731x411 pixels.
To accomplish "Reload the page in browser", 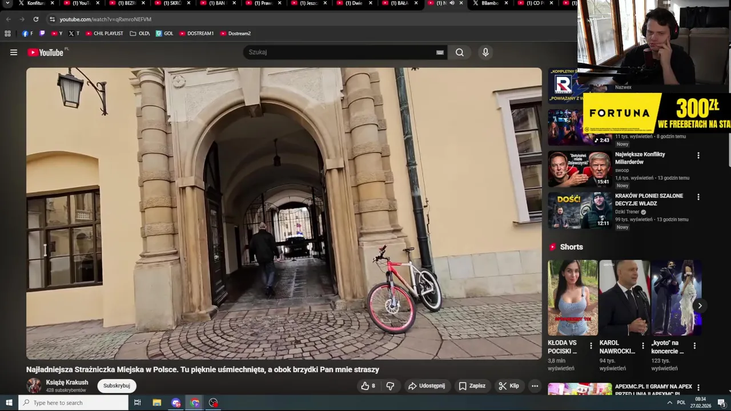I will (x=36, y=19).
